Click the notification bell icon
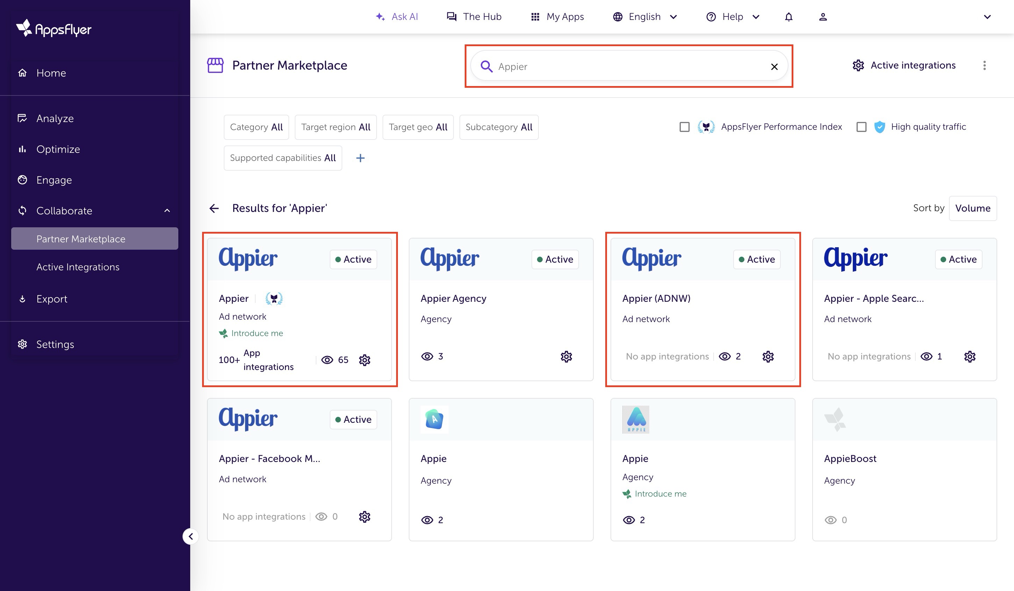The height and width of the screenshot is (591, 1014). pos(789,17)
